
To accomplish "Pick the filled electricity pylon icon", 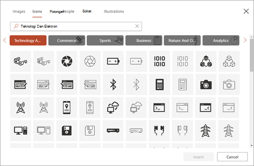I will pyautogui.click(x=205, y=131).
